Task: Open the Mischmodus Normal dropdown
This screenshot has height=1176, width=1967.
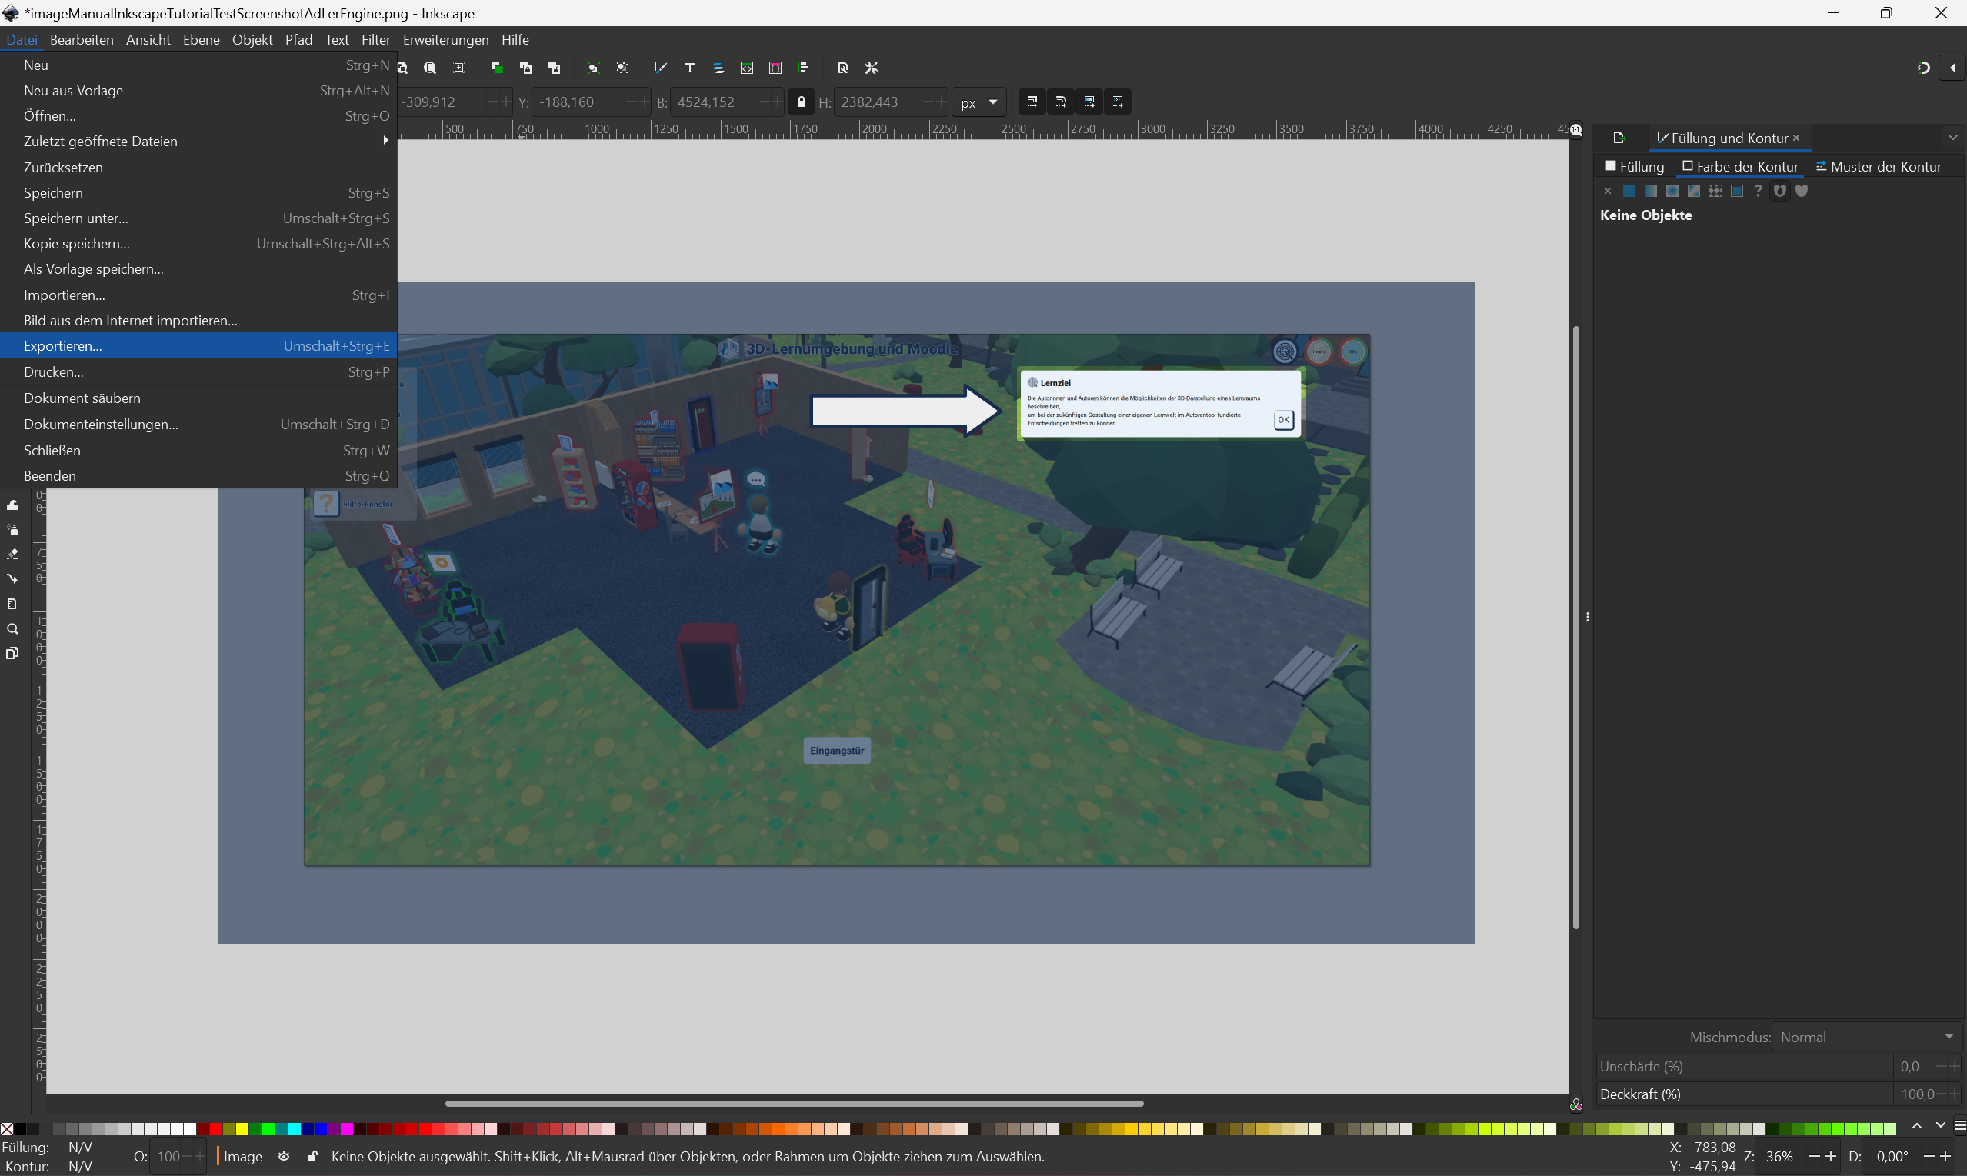Action: click(1865, 1037)
